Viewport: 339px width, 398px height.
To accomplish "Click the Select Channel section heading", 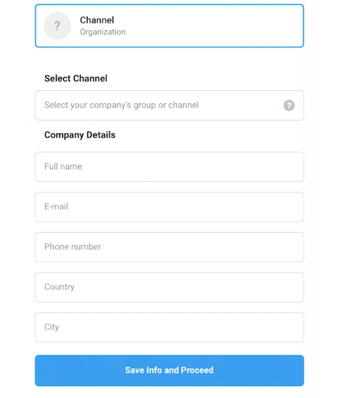I will point(76,79).
